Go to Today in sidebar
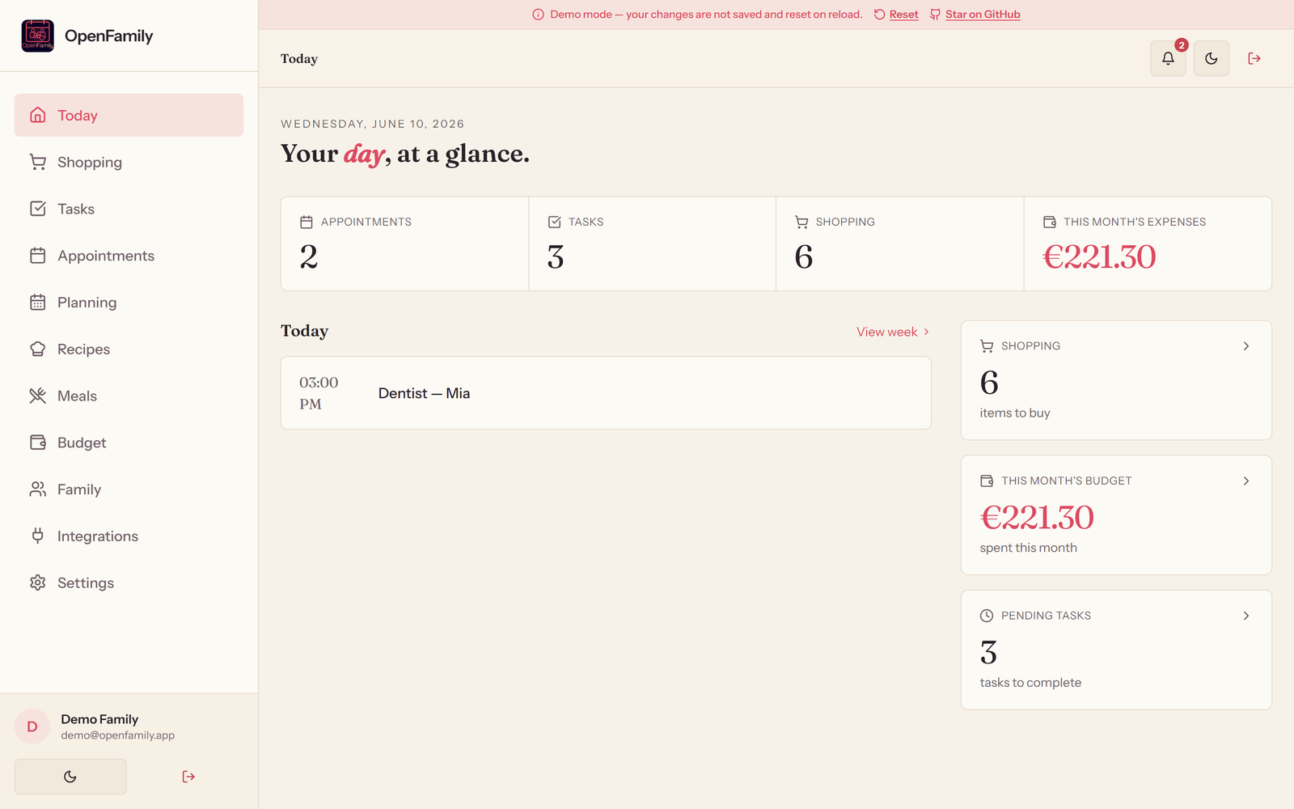 (x=129, y=115)
